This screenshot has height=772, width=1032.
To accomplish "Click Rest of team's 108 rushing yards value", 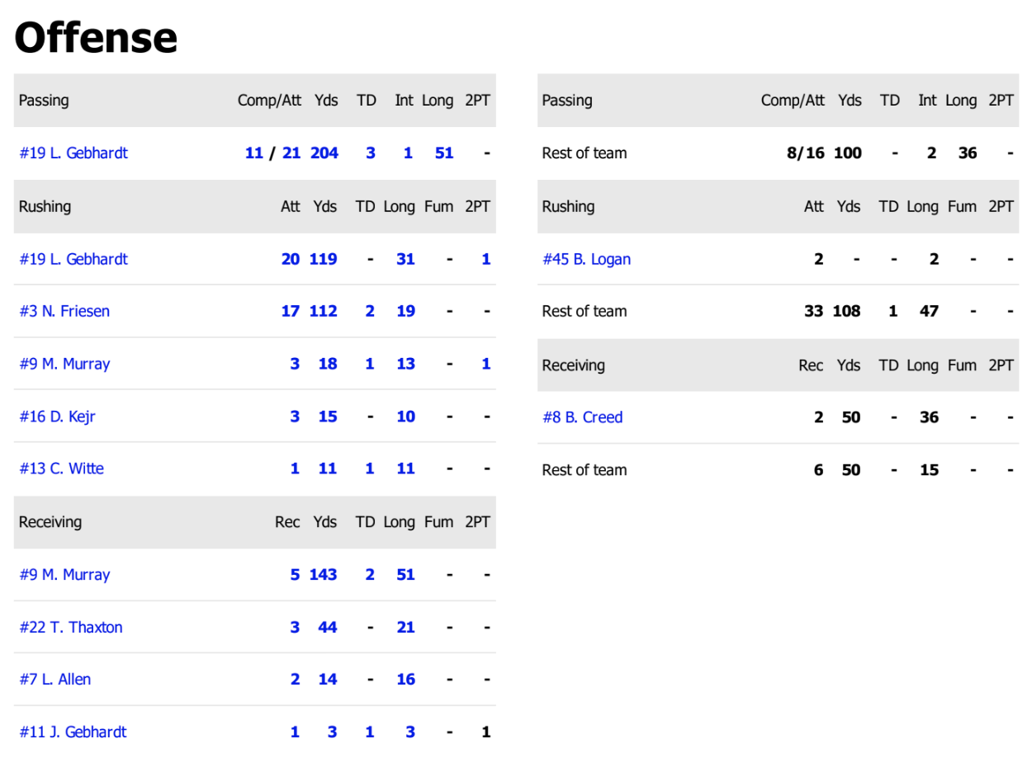I will [x=846, y=311].
